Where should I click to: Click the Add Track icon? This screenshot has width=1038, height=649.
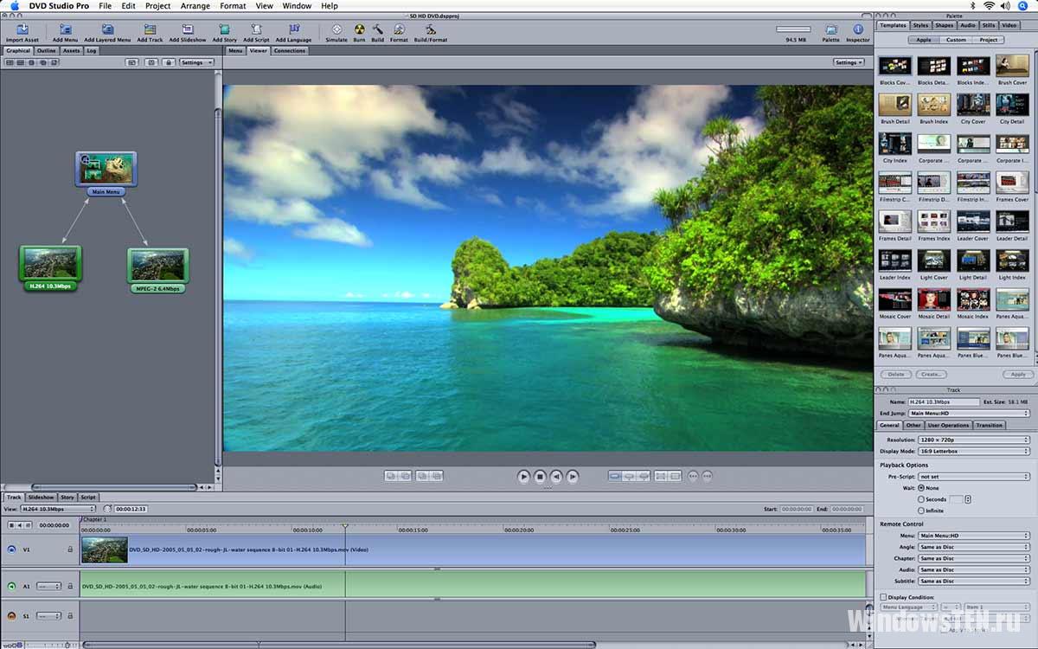pyautogui.click(x=150, y=30)
